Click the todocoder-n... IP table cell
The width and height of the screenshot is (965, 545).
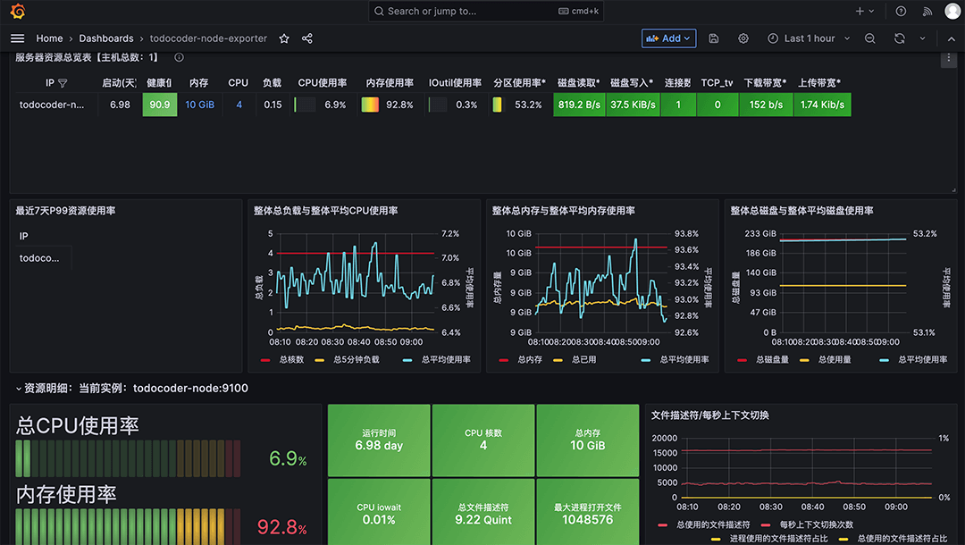pos(52,105)
